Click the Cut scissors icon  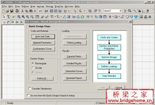[x=22, y=11]
